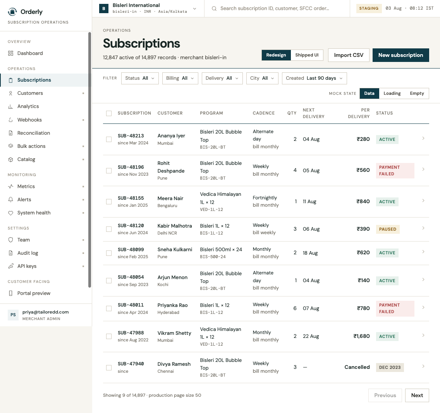
Task: Open the Status filter dropdown
Action: click(x=140, y=78)
